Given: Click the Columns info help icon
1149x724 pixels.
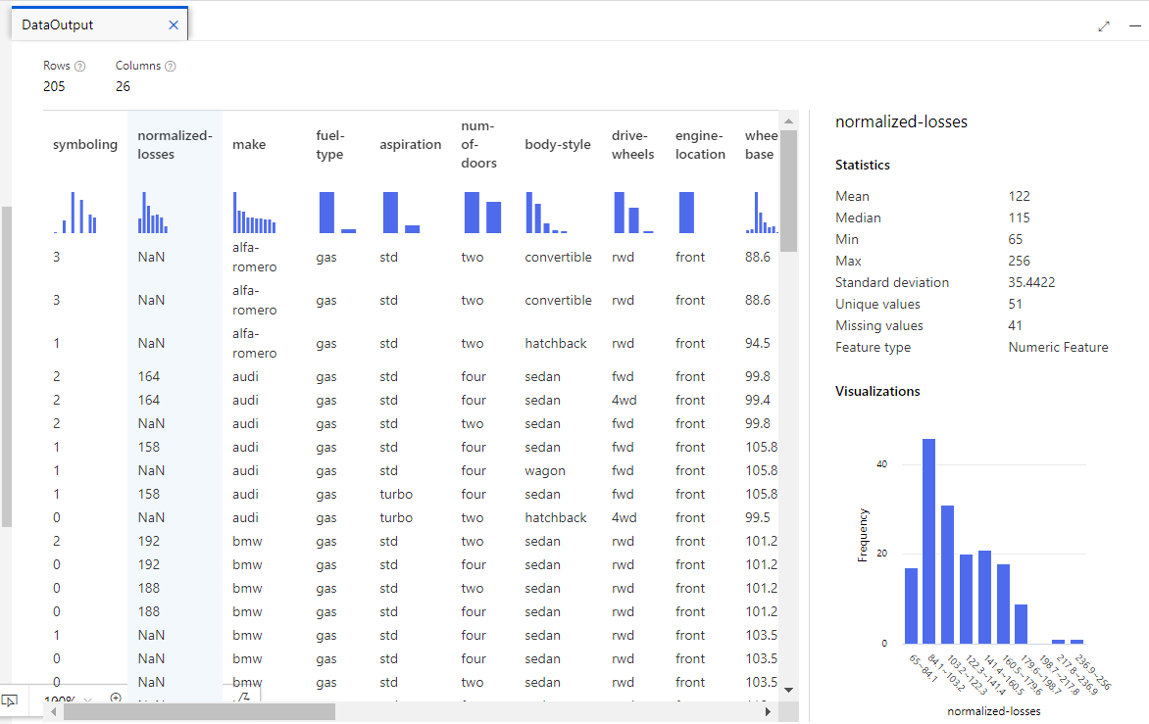Looking at the screenshot, I should 171,67.
